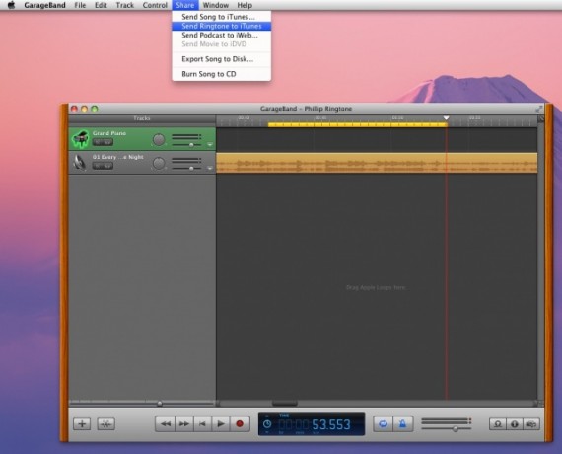Fast forward using the forward button
This screenshot has width=562, height=454.
click(x=184, y=423)
